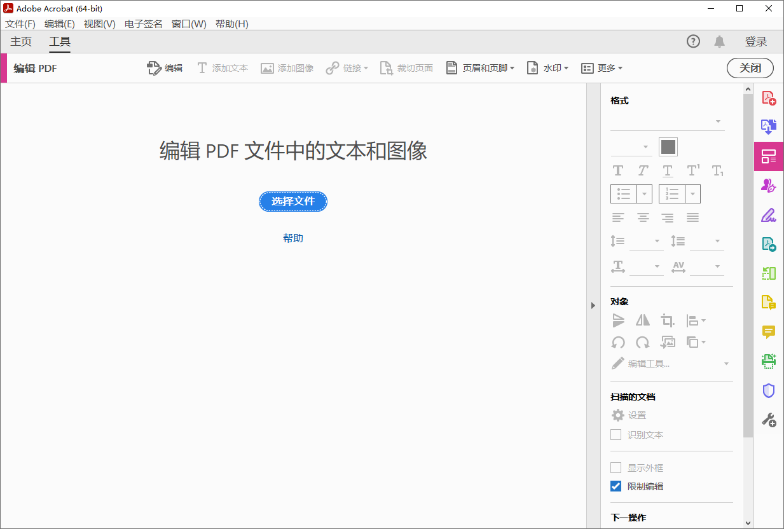Viewport: 784px width, 529px height.
Task: Check the 识别文本 option under 扫描的文档
Action: coord(616,434)
